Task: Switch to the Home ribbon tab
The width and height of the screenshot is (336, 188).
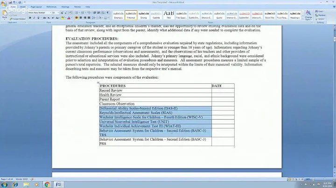Action: tap(13, 7)
